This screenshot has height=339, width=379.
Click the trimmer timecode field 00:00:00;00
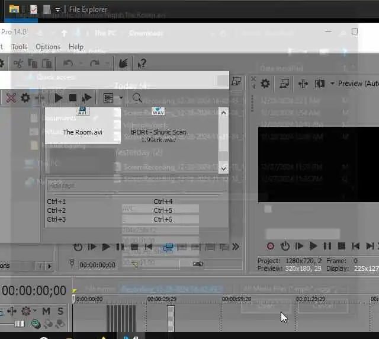click(x=97, y=265)
